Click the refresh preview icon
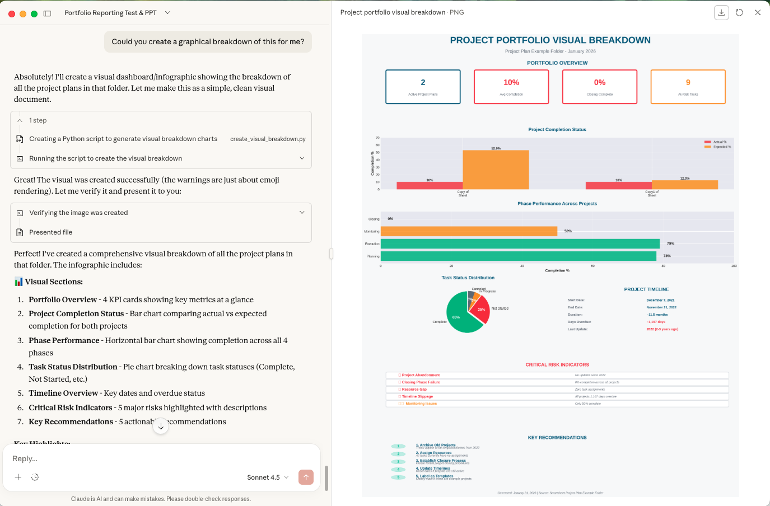 (x=739, y=13)
